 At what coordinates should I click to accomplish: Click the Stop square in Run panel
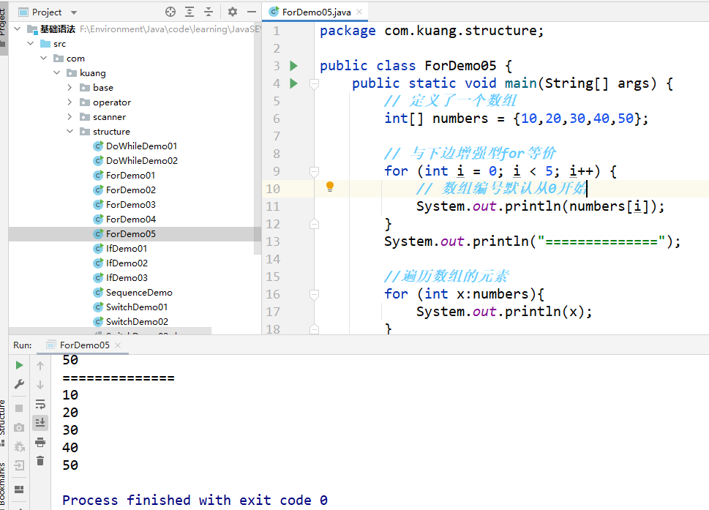tap(19, 408)
